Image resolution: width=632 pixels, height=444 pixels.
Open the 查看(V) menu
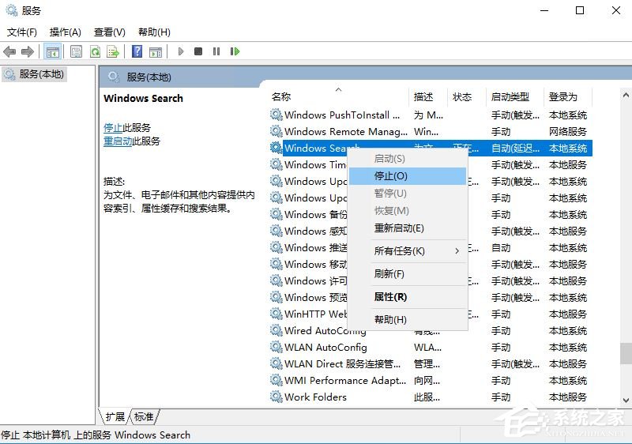coord(109,32)
